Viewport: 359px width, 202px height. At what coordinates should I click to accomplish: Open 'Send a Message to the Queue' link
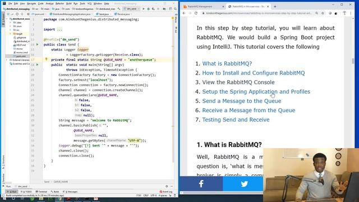(242, 101)
